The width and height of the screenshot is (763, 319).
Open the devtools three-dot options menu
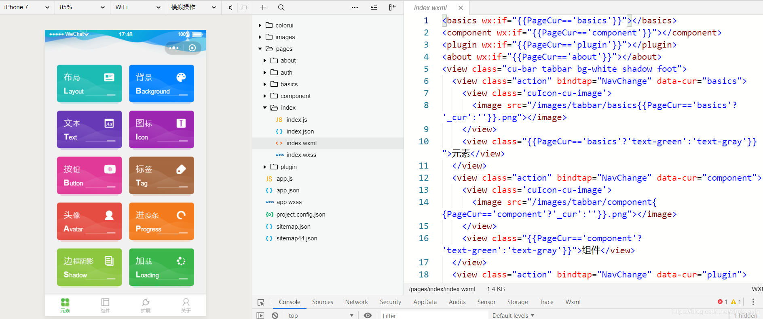(753, 302)
